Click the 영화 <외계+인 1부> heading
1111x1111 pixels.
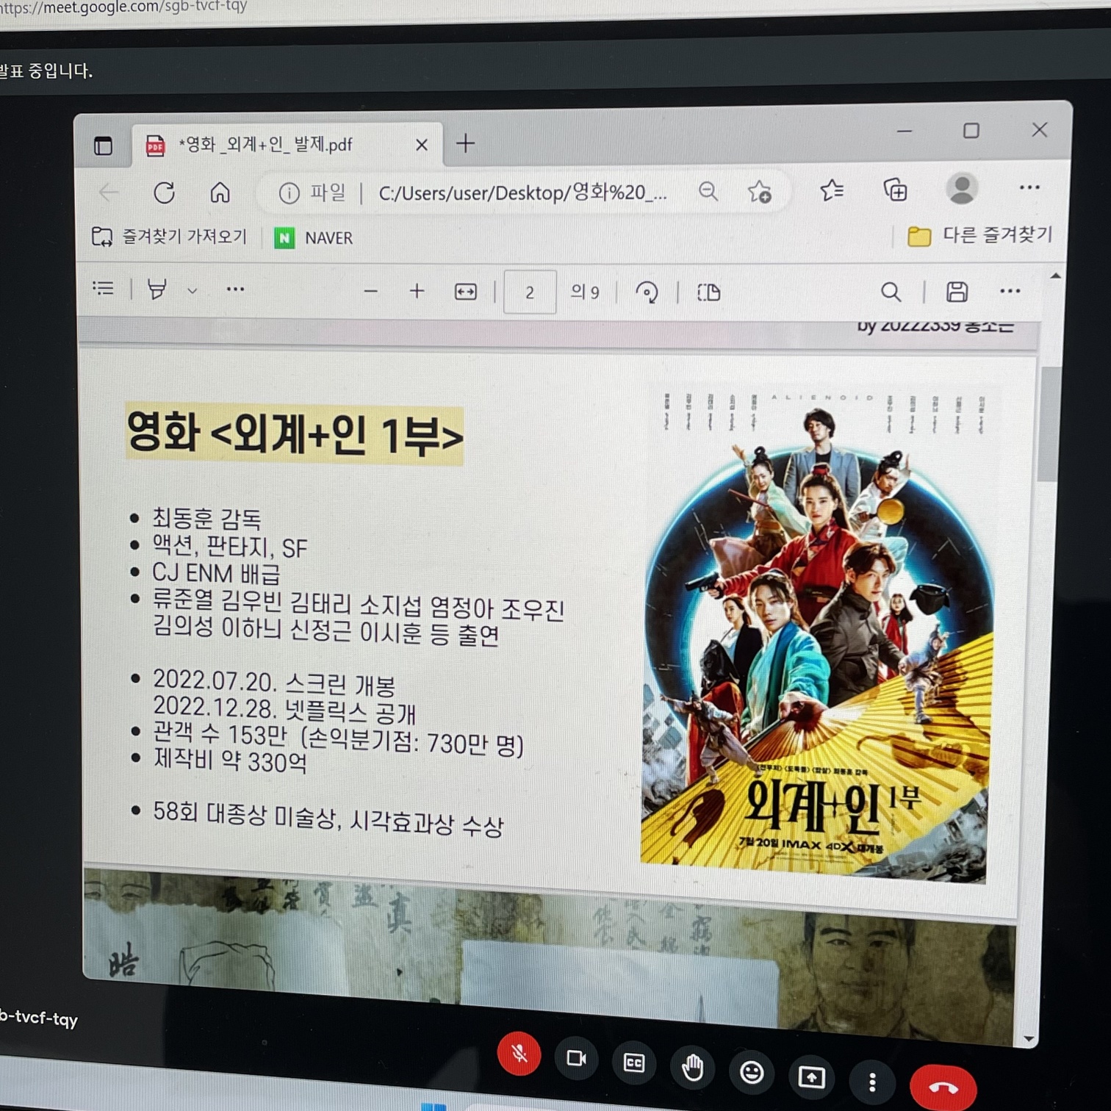pyautogui.click(x=295, y=434)
